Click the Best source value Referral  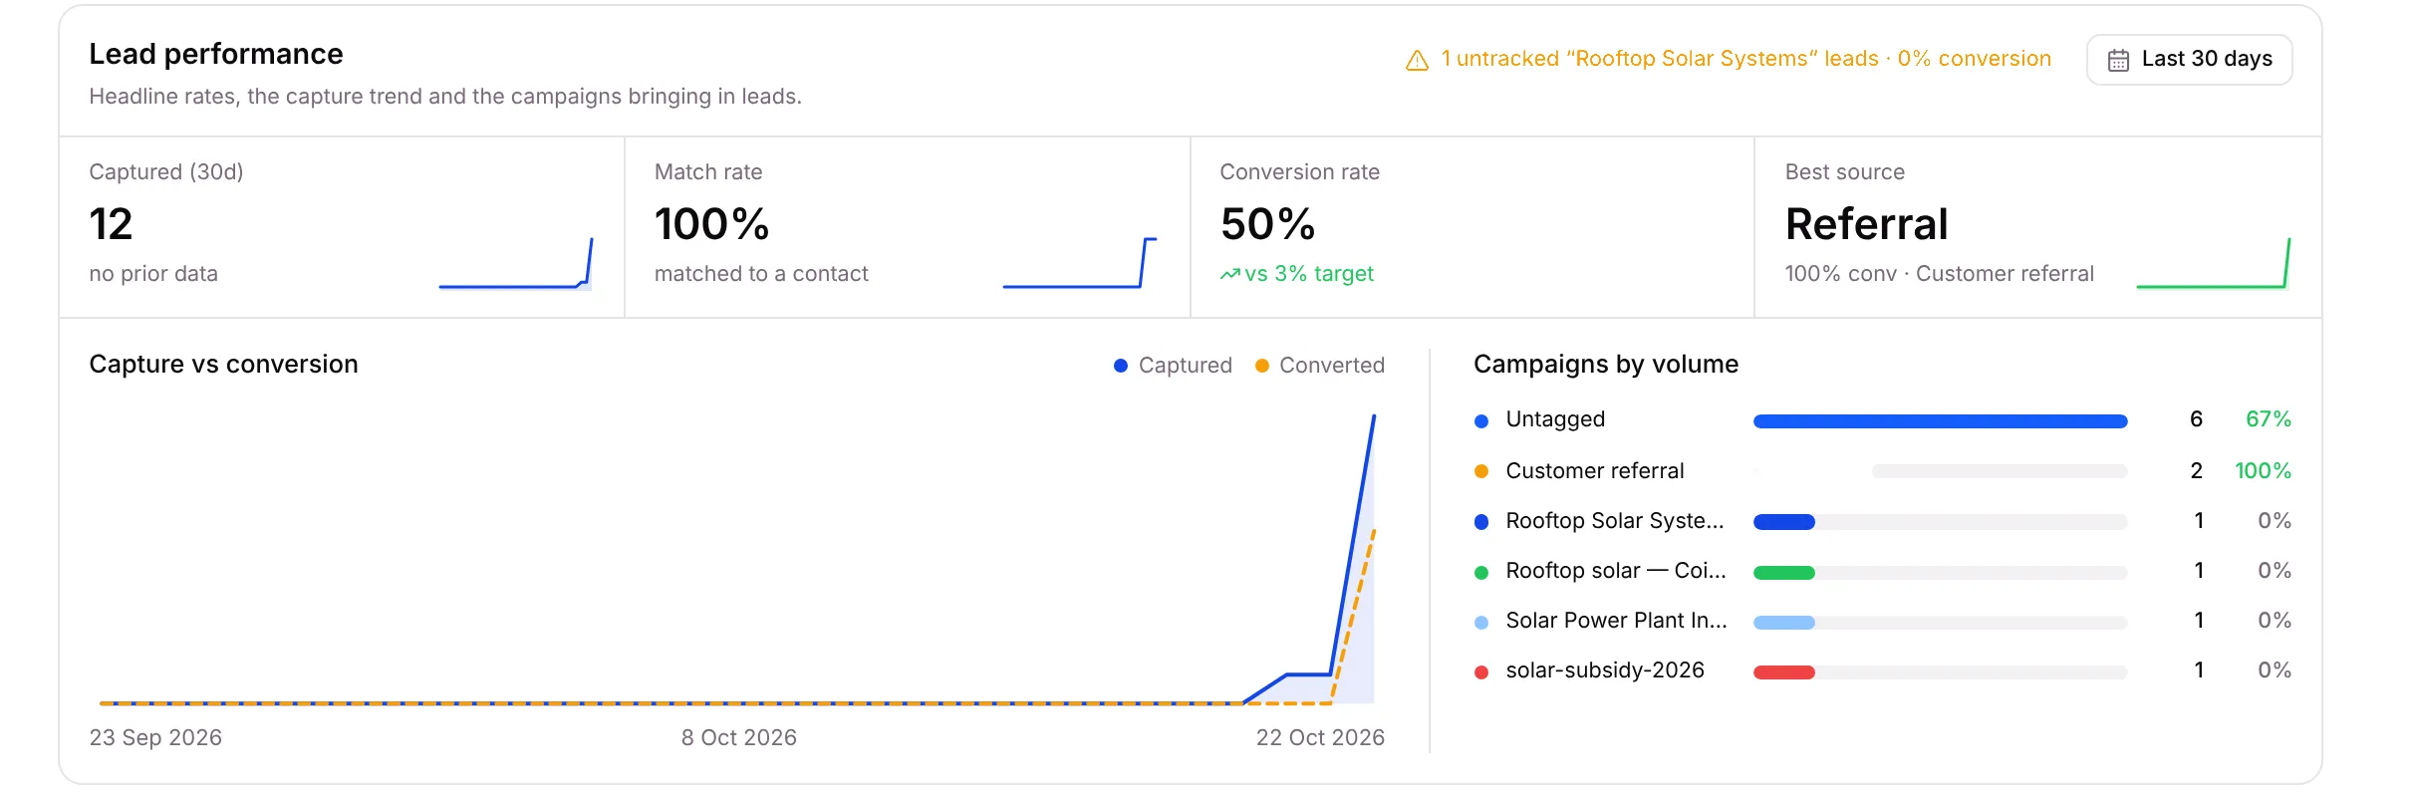1866,224
